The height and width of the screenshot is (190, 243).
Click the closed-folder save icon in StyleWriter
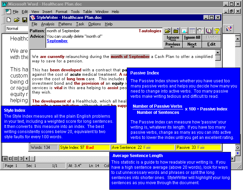(x=176, y=31)
